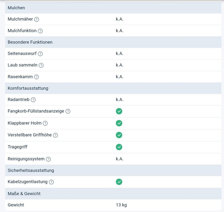Click the Reinigungssystem info icon
Image resolution: width=224 pixels, height=212 pixels.
click(x=48, y=159)
